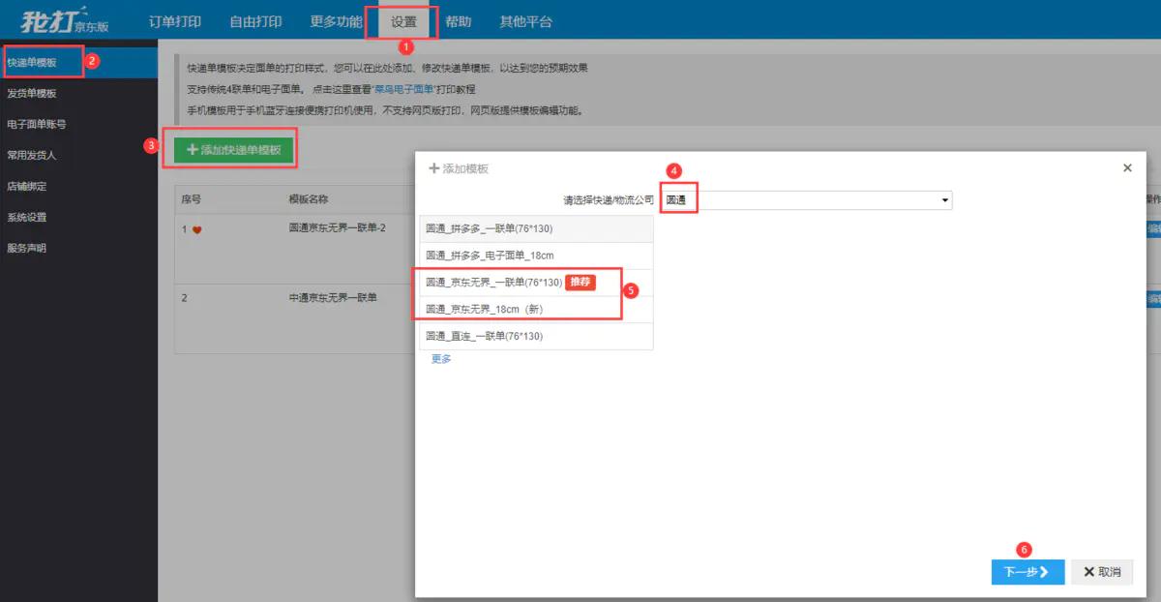The width and height of the screenshot is (1161, 602).
Task: Open the 快递单模板 sidebar section
Action: [41, 61]
